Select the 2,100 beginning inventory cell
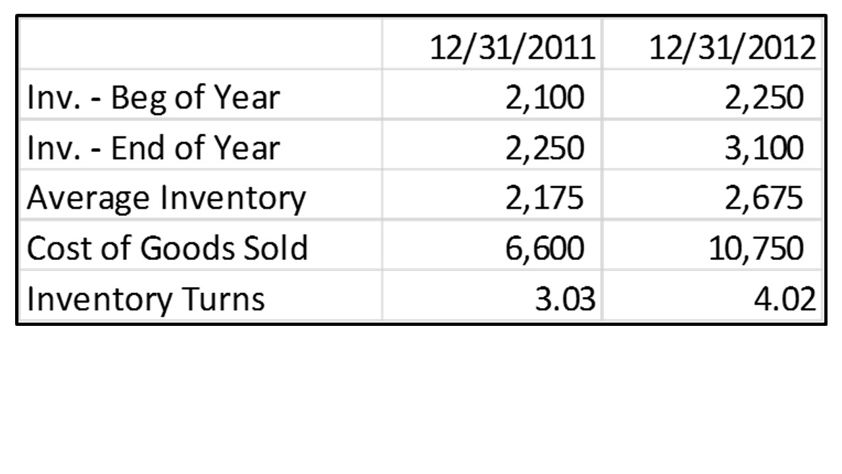The image size is (842, 474). [492, 94]
